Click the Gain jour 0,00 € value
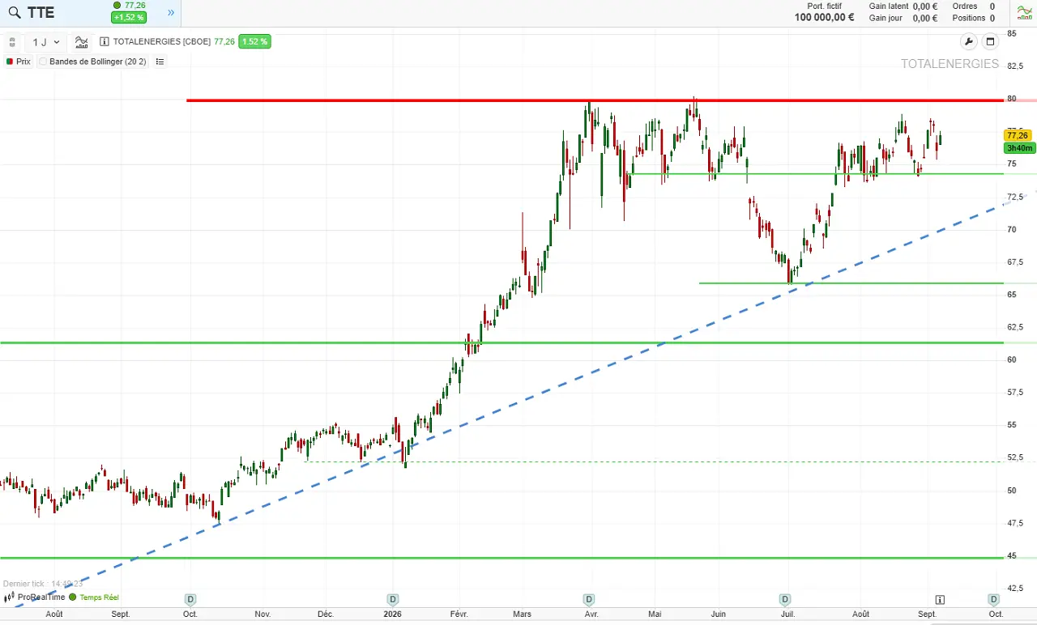The image size is (1037, 625). tap(925, 18)
